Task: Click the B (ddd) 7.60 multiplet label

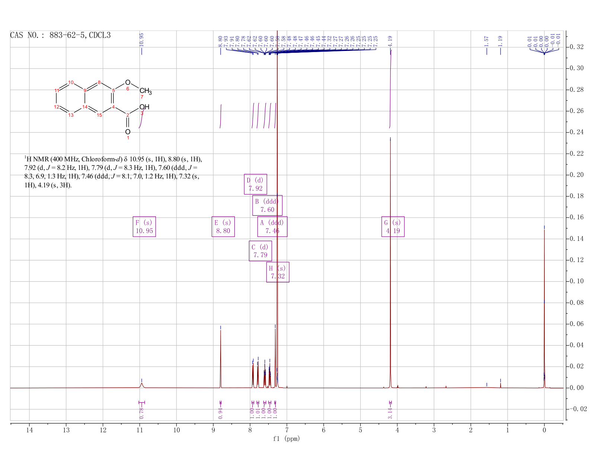Action: click(267, 205)
